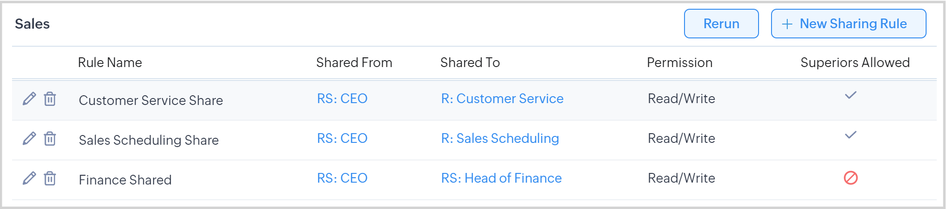Open RS: CEO link in Sales Scheduling row

[x=342, y=138]
